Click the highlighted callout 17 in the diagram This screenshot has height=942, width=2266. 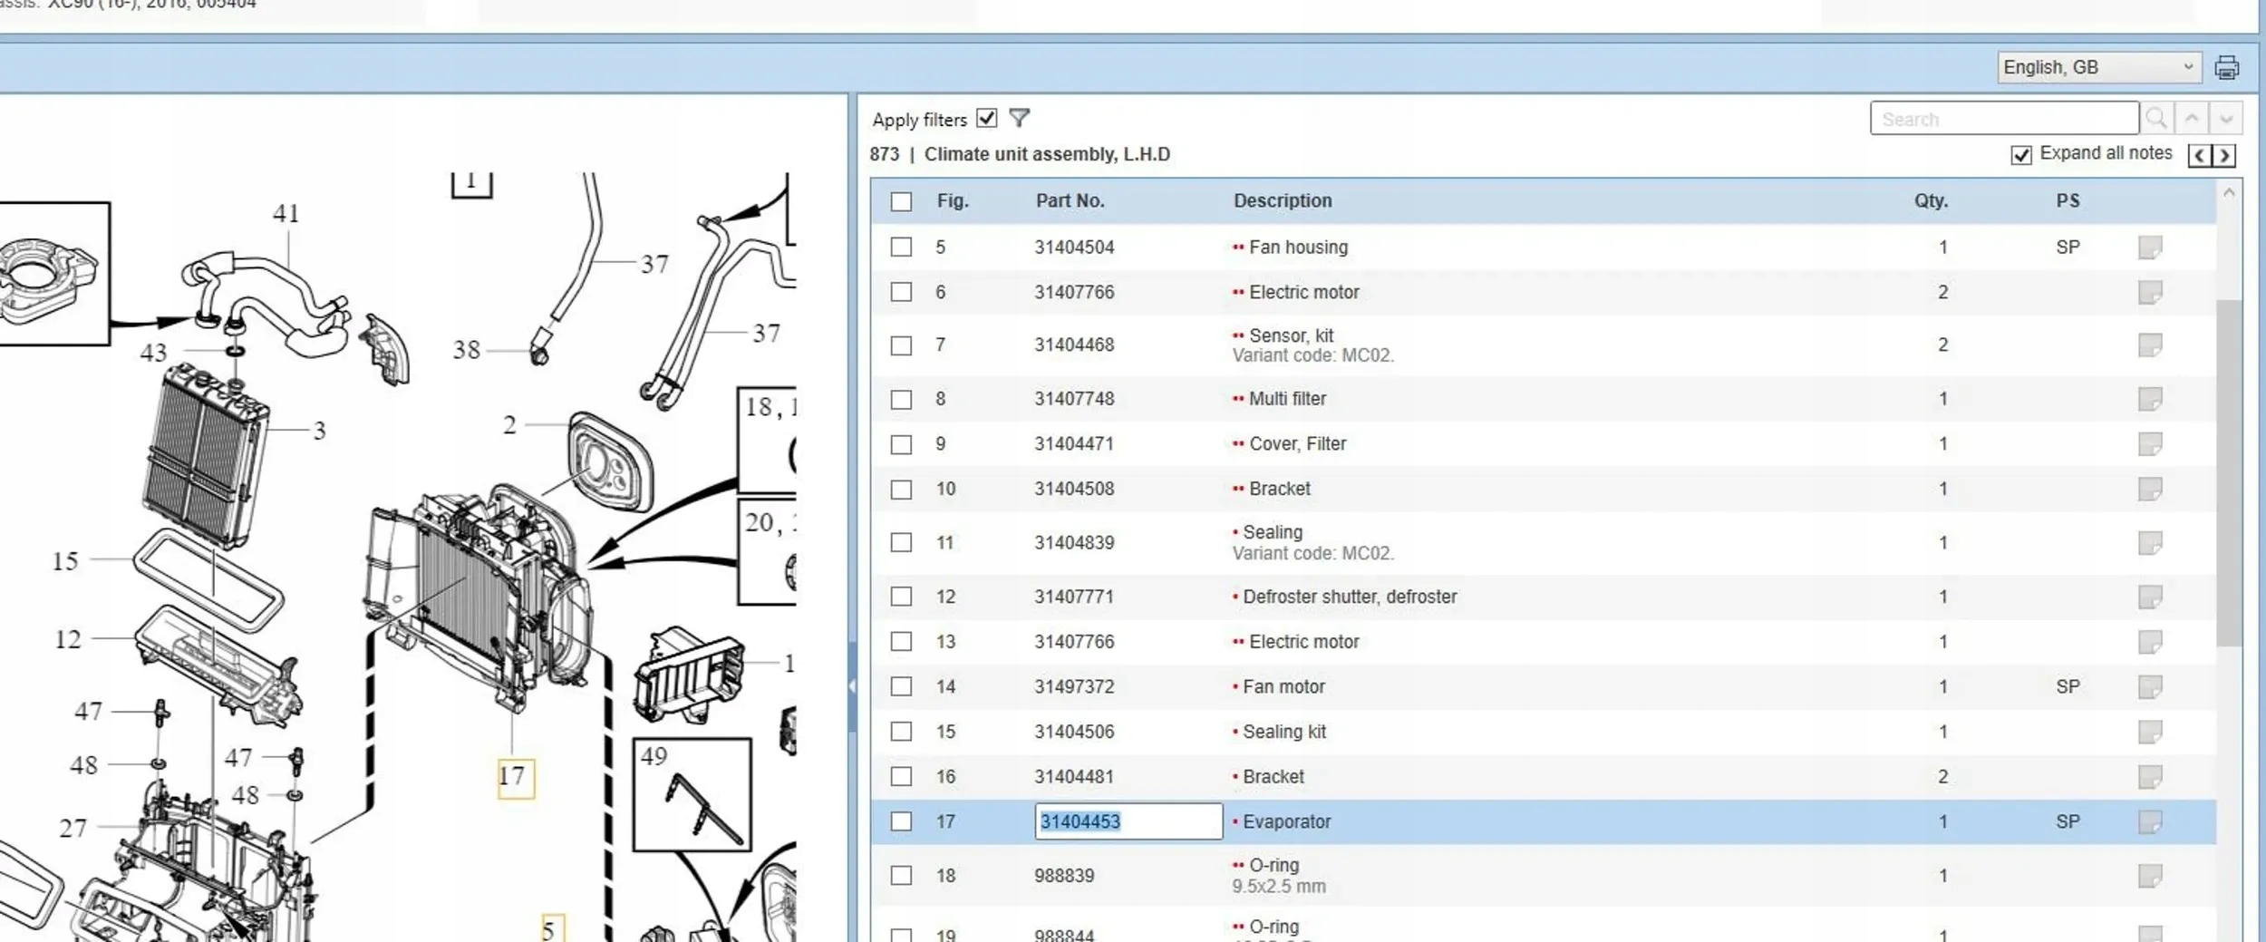click(x=516, y=777)
